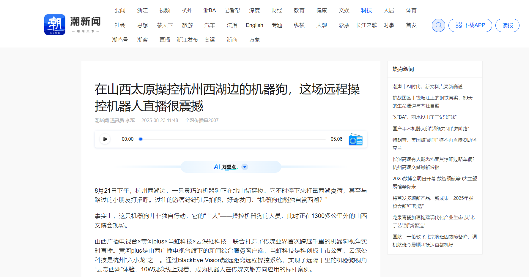Open the 浙BA menu entry
Screen dimensions: 529x277
(x=210, y=10)
